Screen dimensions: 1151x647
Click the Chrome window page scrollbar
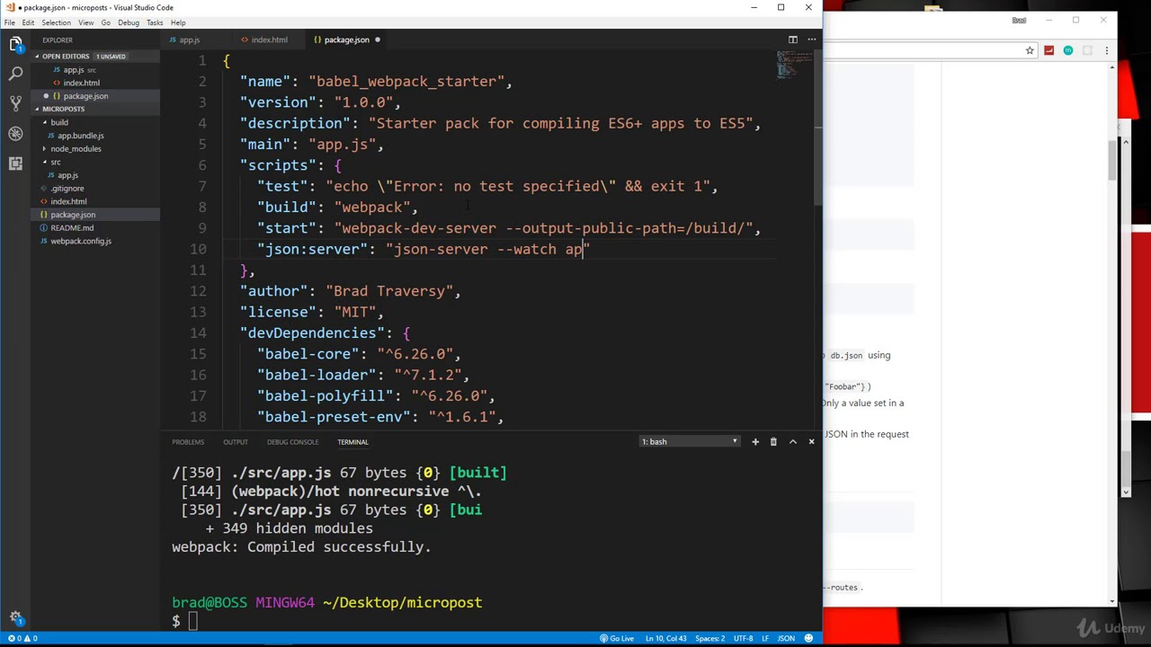(1111, 160)
